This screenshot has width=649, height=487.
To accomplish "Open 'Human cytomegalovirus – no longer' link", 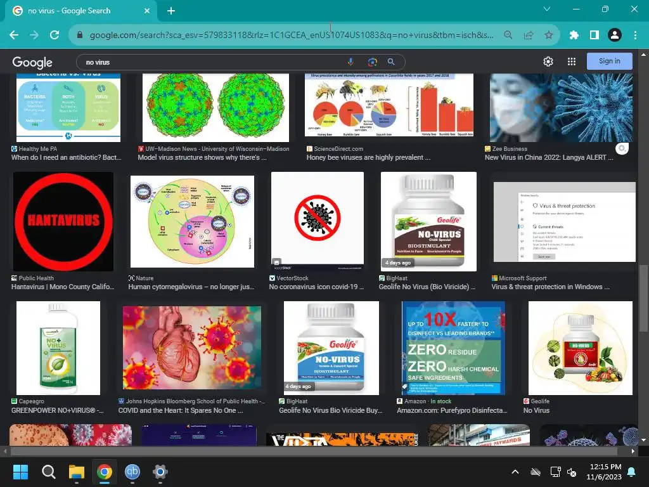I will [x=191, y=287].
